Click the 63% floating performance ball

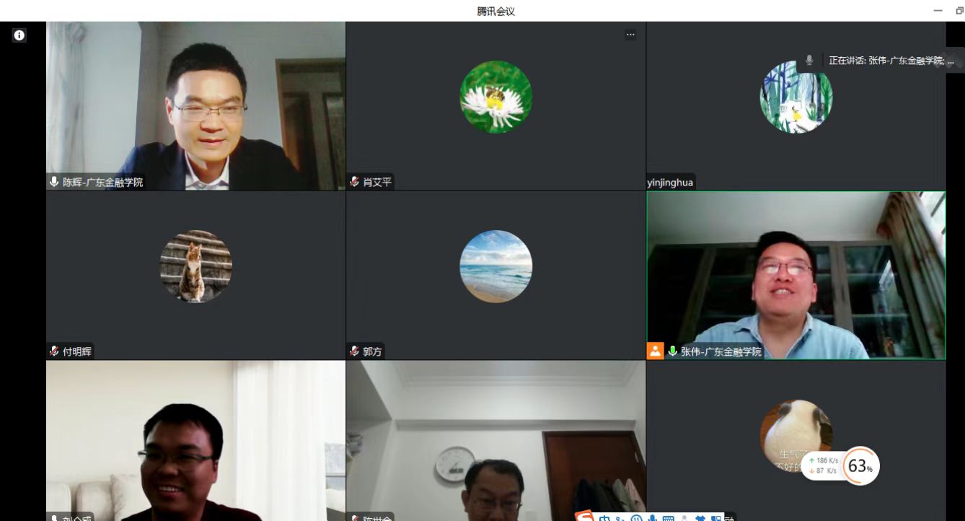click(860, 466)
